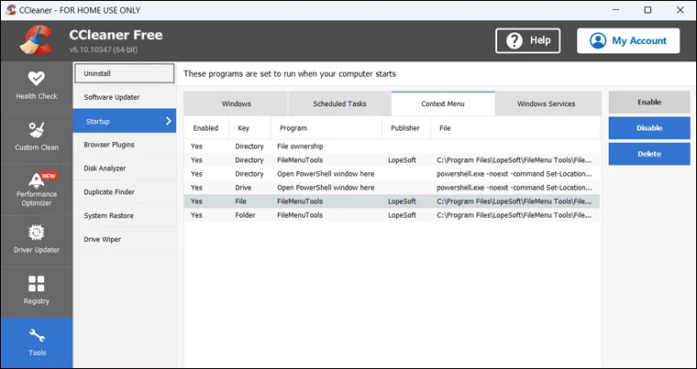Open the Health Check heart icon
The width and height of the screenshot is (697, 369).
[37, 79]
